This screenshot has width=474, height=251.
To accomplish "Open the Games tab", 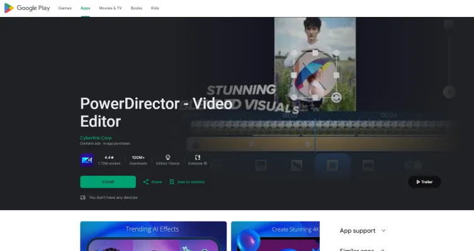I will point(65,8).
